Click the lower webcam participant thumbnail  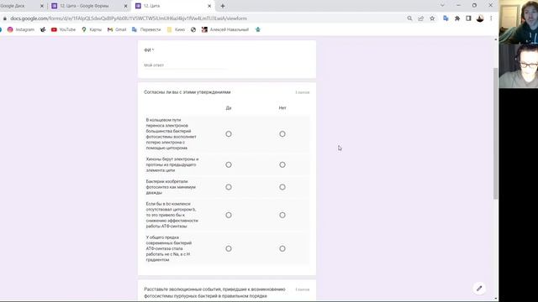click(x=519, y=65)
